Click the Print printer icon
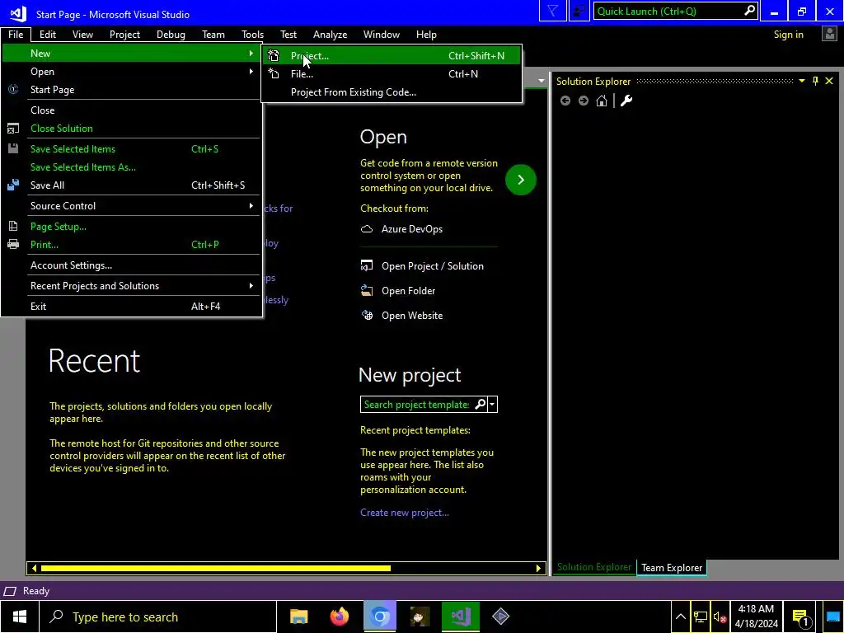Screen dimensions: 844x633 13,244
